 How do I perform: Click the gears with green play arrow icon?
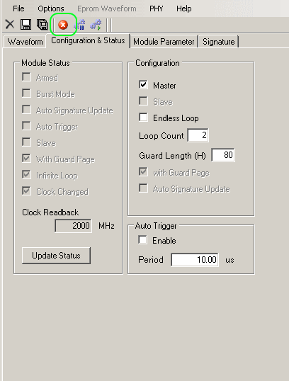[96, 25]
